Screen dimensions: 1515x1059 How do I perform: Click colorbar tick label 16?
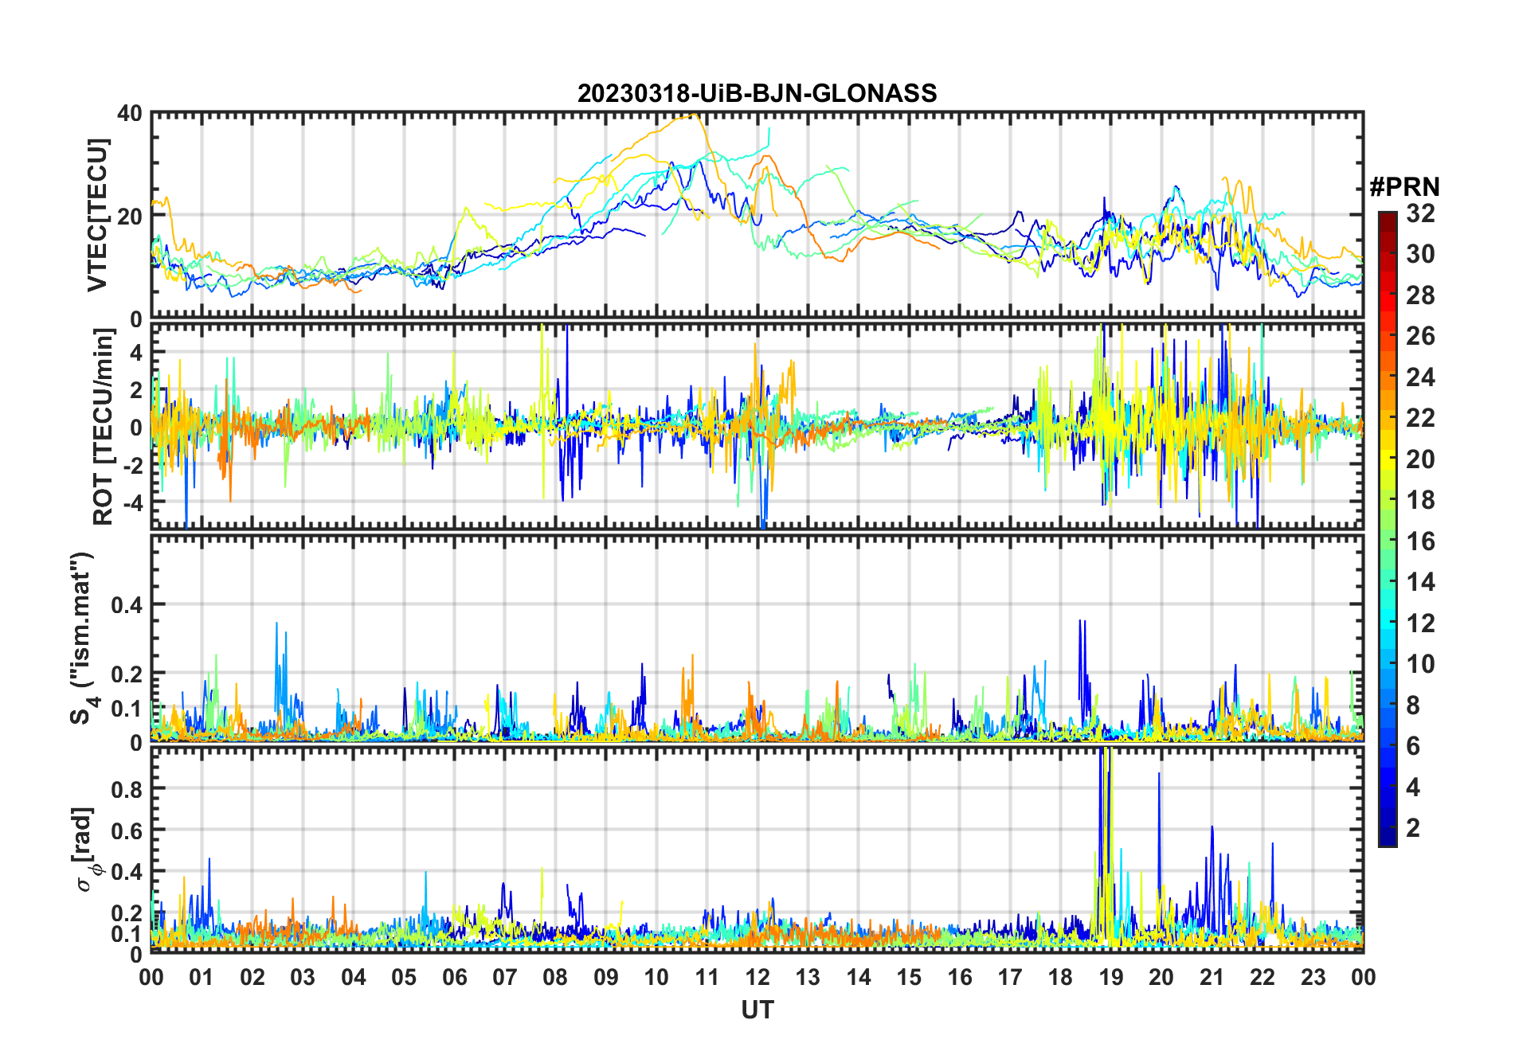tap(1420, 541)
